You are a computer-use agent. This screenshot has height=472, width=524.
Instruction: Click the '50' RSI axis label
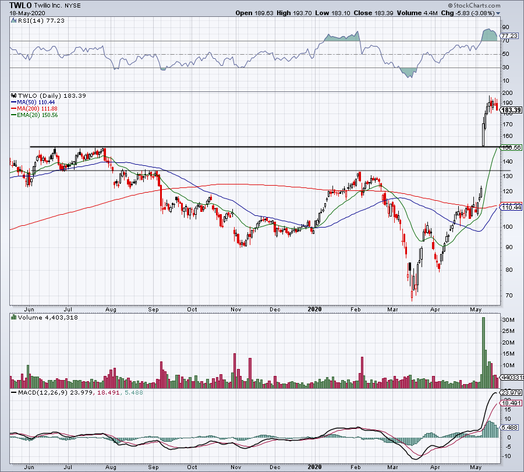click(506, 54)
